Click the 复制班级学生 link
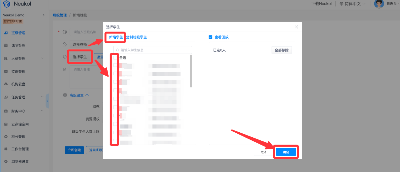 (136, 37)
